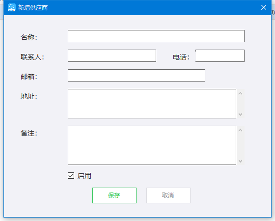This screenshot has height=221, width=275.
Task: Click the 备注 label
Action: (29, 133)
